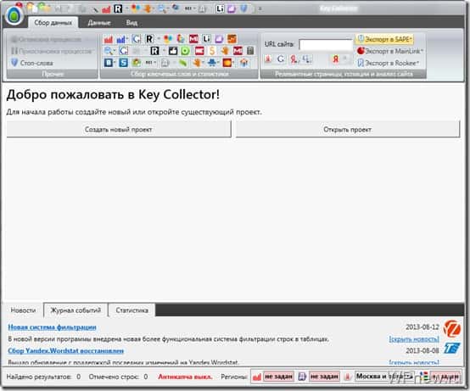Click red Yandex Wordstat bars icon in ribbon

pyautogui.click(x=109, y=39)
